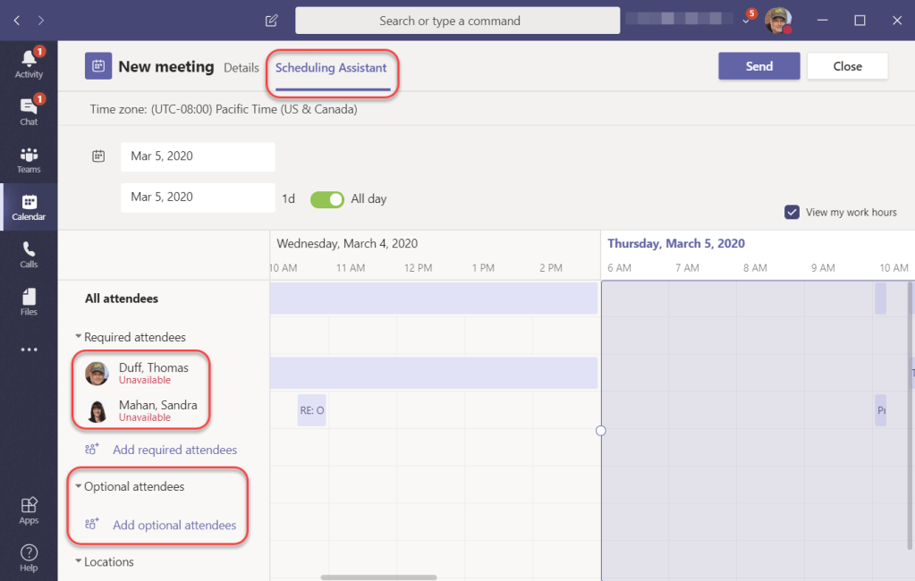Open the date picker calendar icon
The width and height of the screenshot is (915, 581).
point(98,156)
